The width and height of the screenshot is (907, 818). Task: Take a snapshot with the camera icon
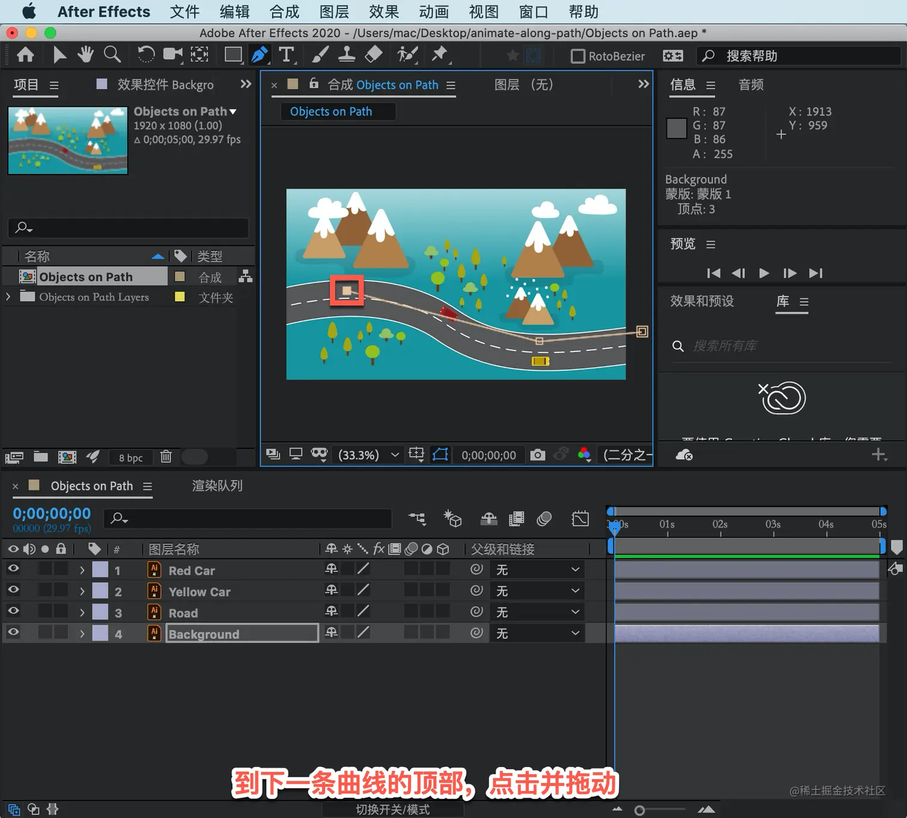coord(538,455)
